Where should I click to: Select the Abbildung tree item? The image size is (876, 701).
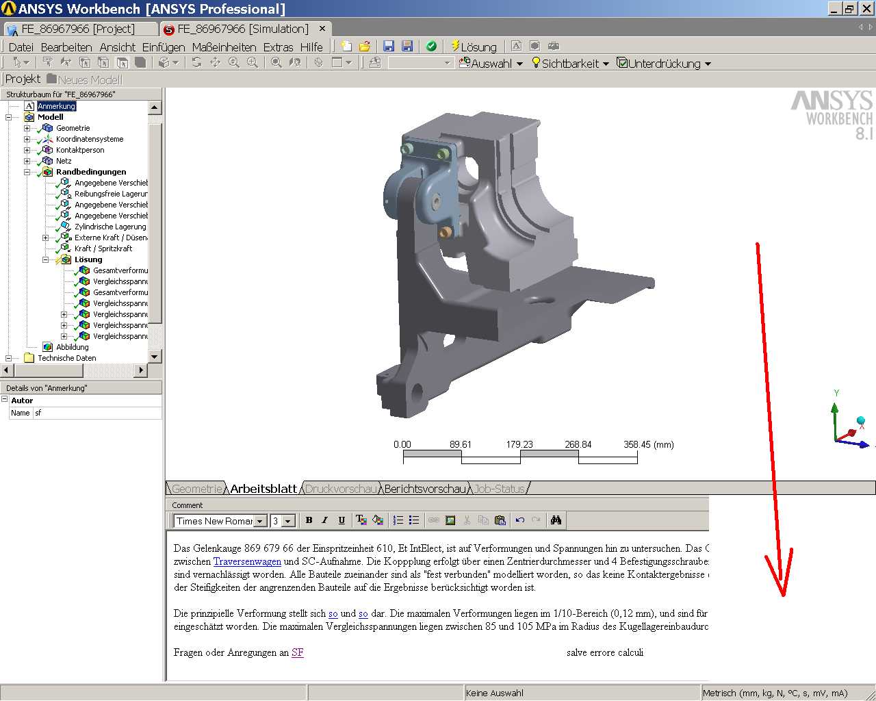point(73,347)
